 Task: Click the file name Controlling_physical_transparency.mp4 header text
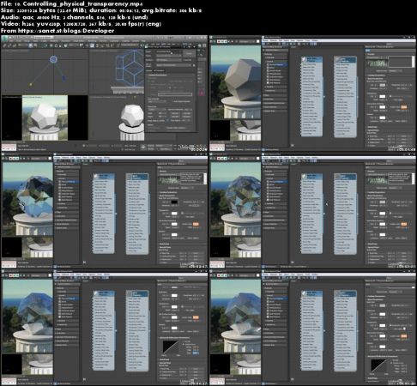click(x=82, y=3)
